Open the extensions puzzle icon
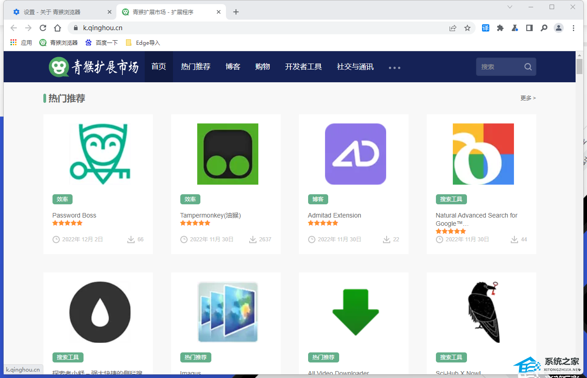This screenshot has height=378, width=587. click(500, 28)
